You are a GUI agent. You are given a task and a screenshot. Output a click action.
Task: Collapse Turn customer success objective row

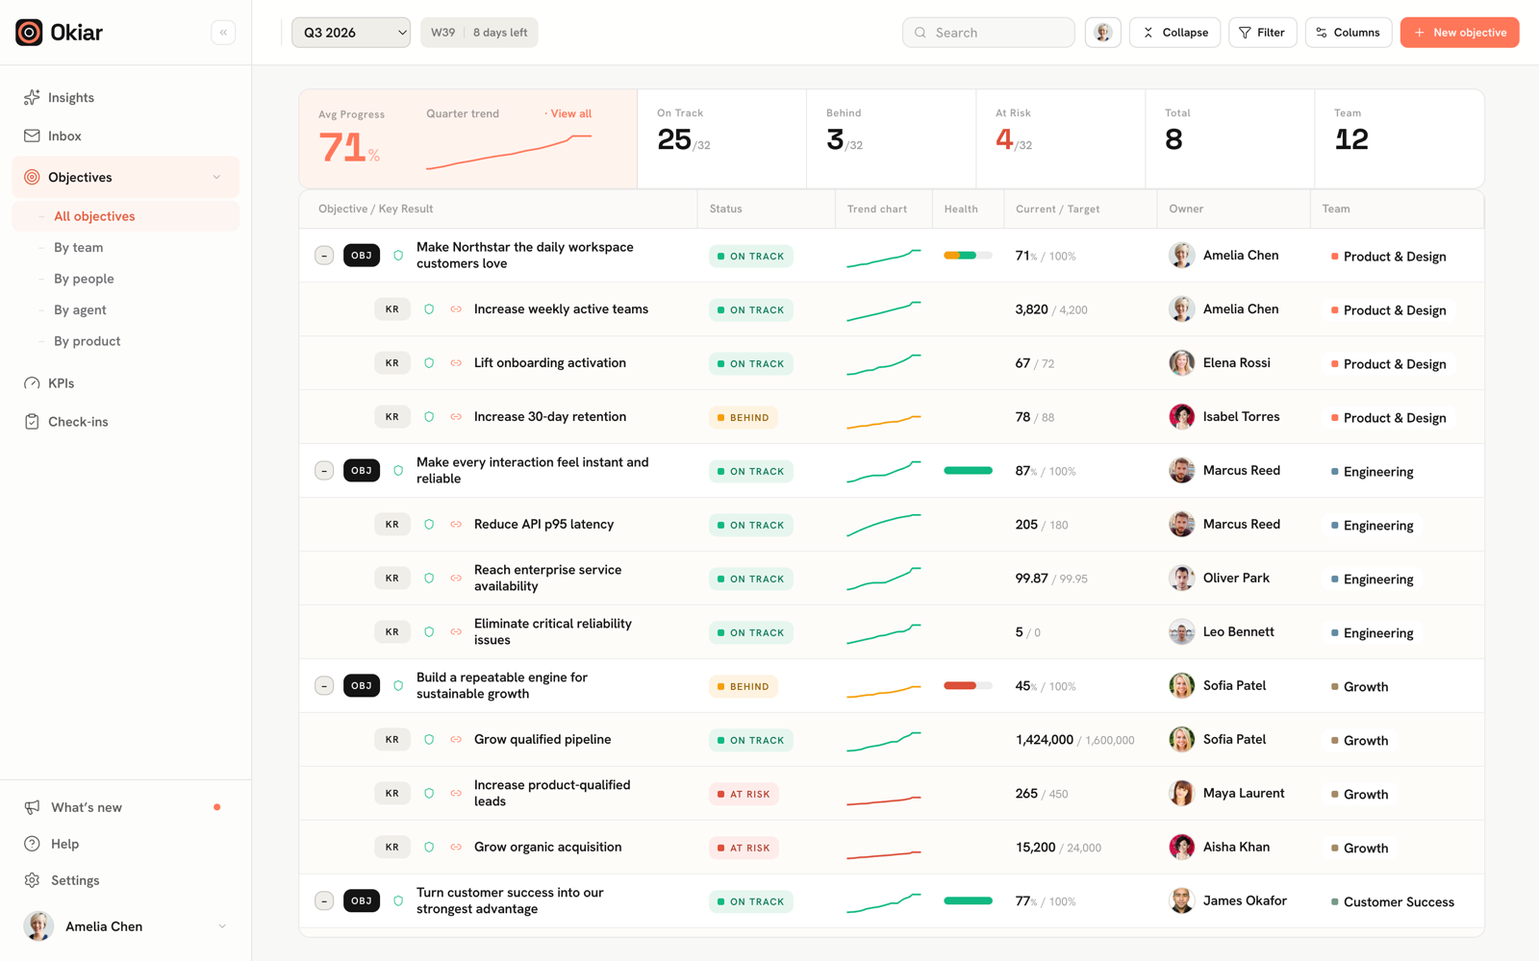(x=324, y=901)
